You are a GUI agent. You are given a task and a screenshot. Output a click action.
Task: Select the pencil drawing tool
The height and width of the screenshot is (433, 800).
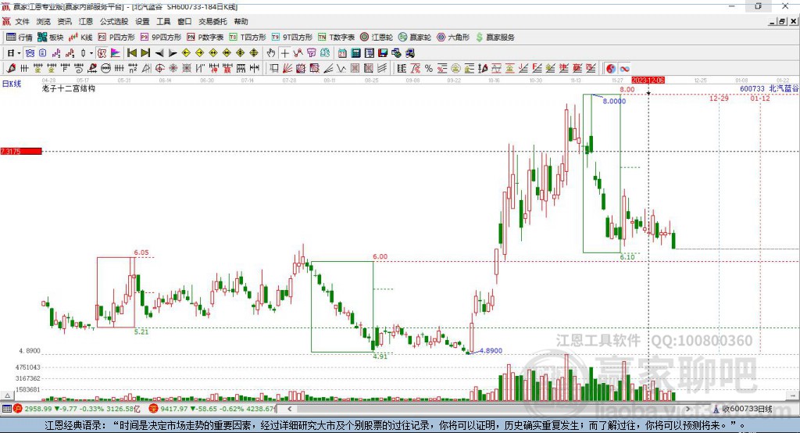point(11,69)
